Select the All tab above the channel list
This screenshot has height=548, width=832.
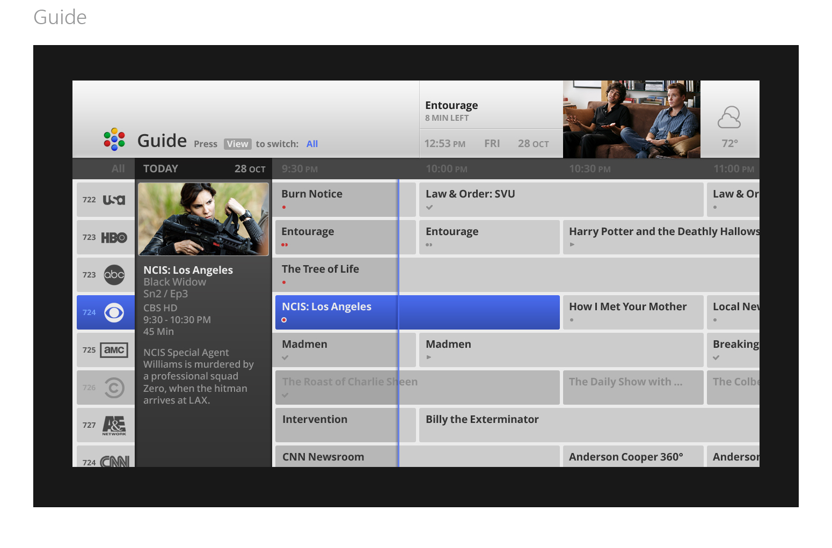(x=118, y=169)
